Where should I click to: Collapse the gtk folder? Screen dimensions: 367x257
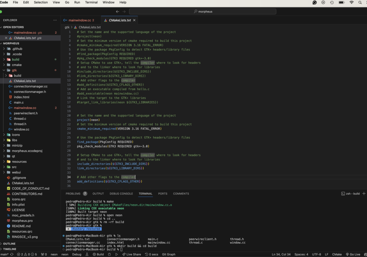click(4, 70)
